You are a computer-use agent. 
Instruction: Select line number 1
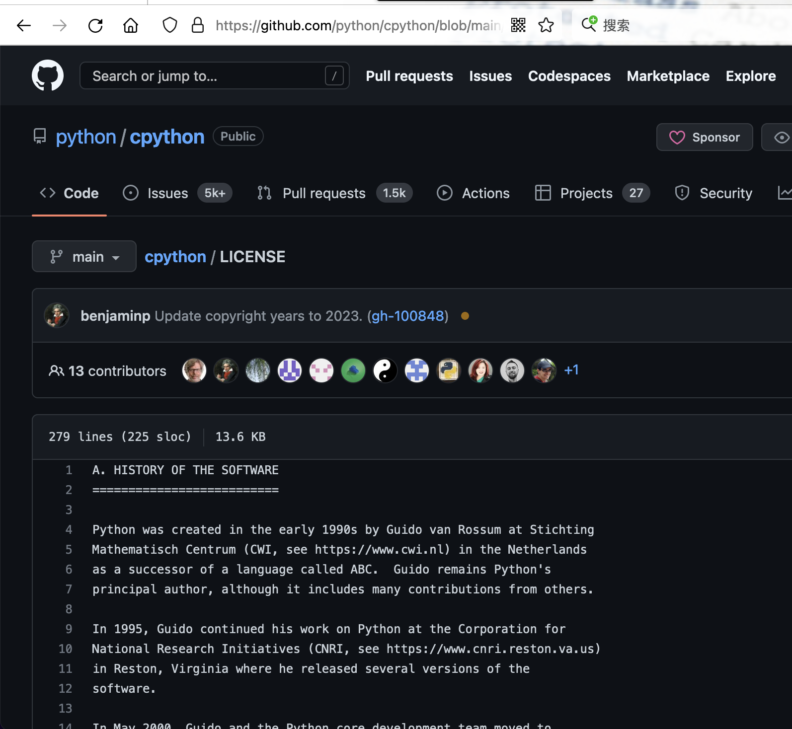(x=69, y=470)
